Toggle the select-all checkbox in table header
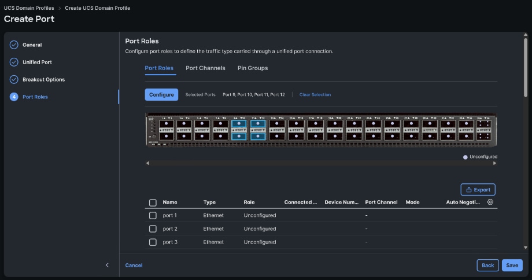Image resolution: width=532 pixels, height=280 pixels. tap(153, 202)
